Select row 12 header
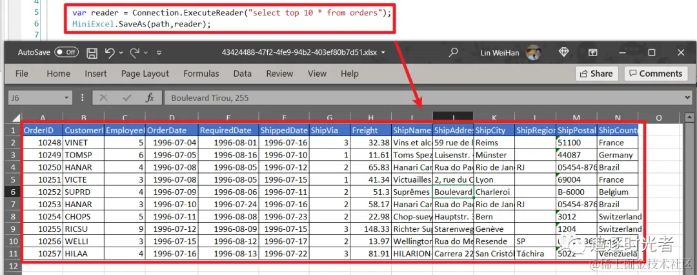Viewport: 697px width, 275px height. click(13, 266)
